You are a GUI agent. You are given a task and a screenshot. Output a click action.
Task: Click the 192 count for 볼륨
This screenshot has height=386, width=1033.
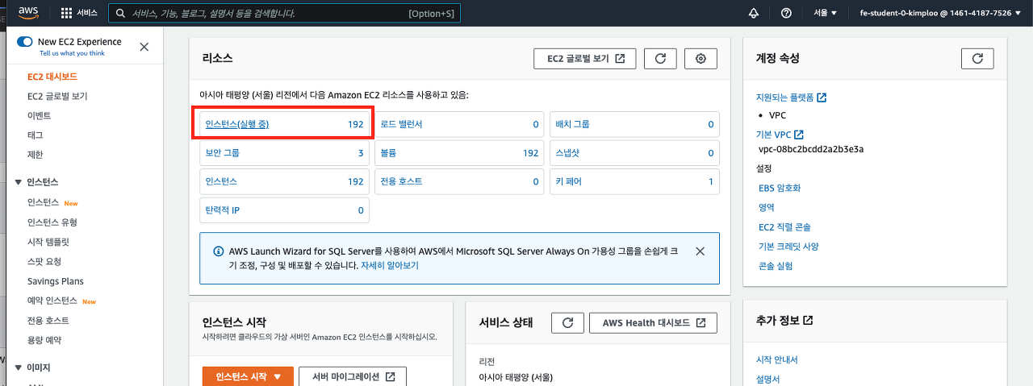click(x=530, y=152)
